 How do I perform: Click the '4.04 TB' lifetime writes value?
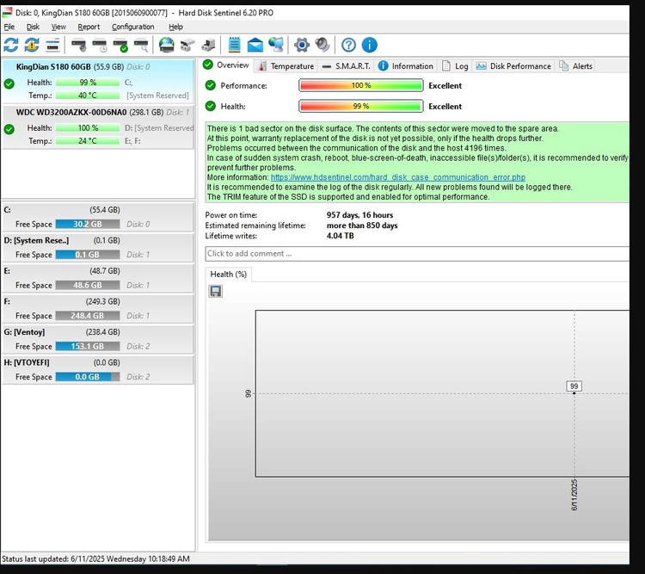[x=340, y=236]
